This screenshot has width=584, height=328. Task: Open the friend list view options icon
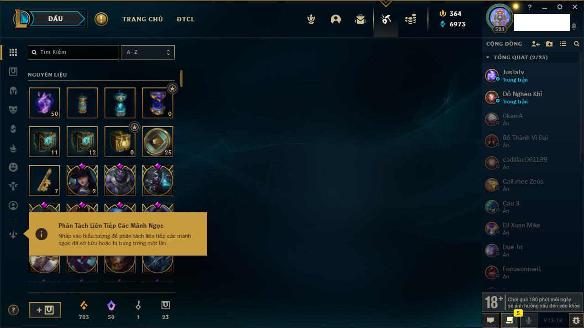(x=563, y=44)
